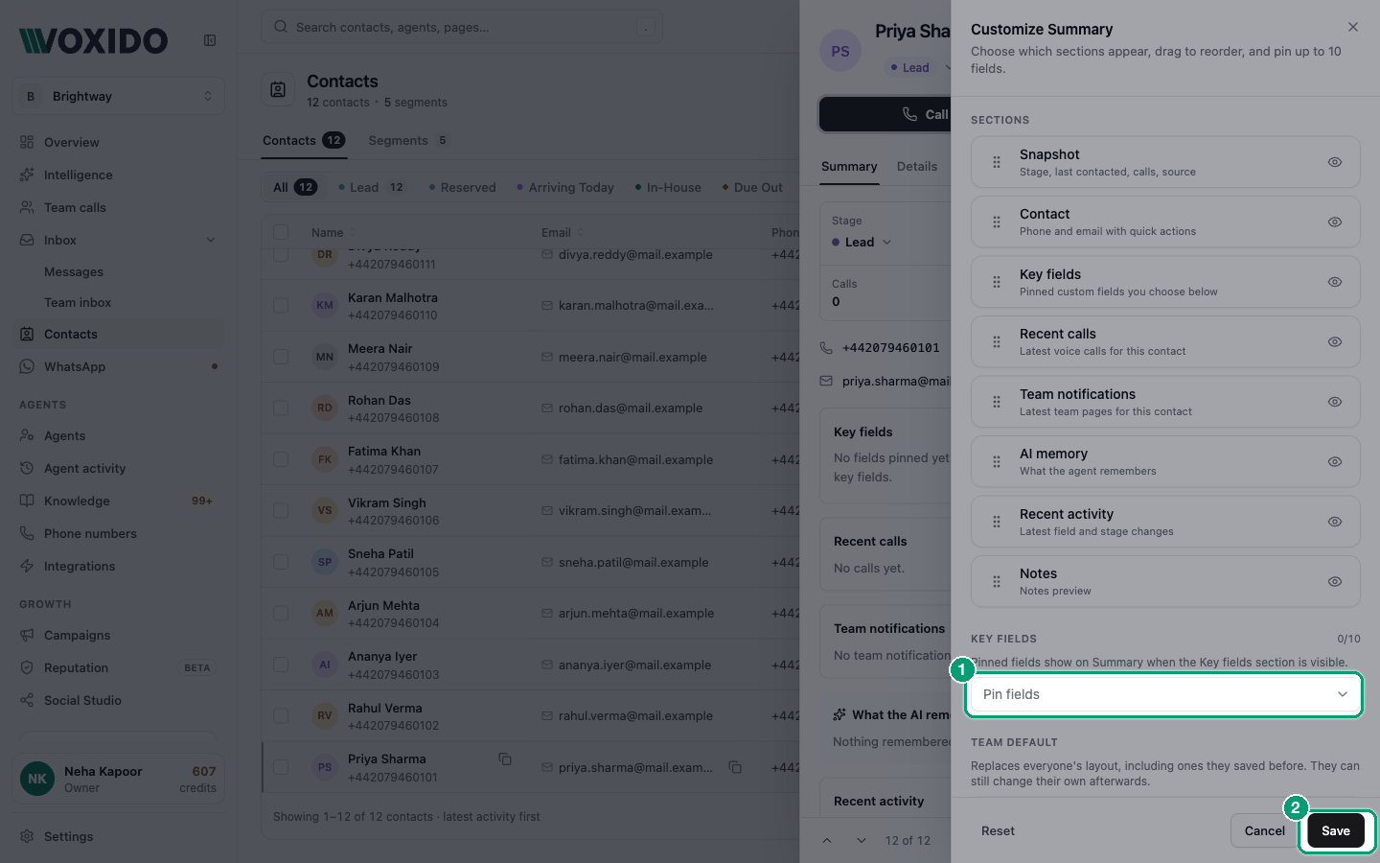Toggle Recent activity section visibility
The height and width of the screenshot is (863, 1380).
coord(1334,522)
